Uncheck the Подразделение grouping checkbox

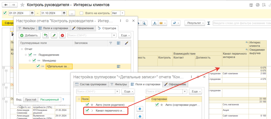point(30,55)
